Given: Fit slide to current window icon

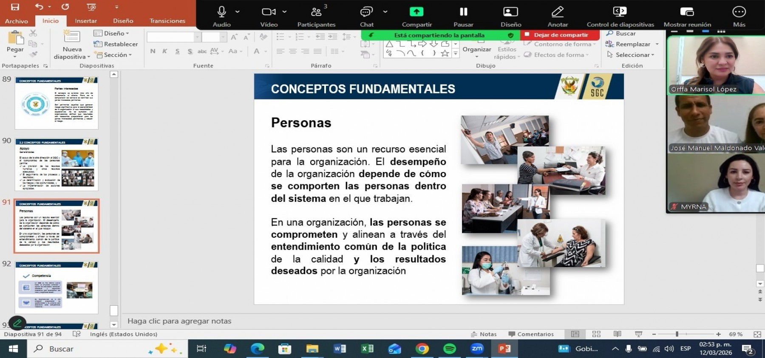Looking at the screenshot, I should [x=757, y=334].
